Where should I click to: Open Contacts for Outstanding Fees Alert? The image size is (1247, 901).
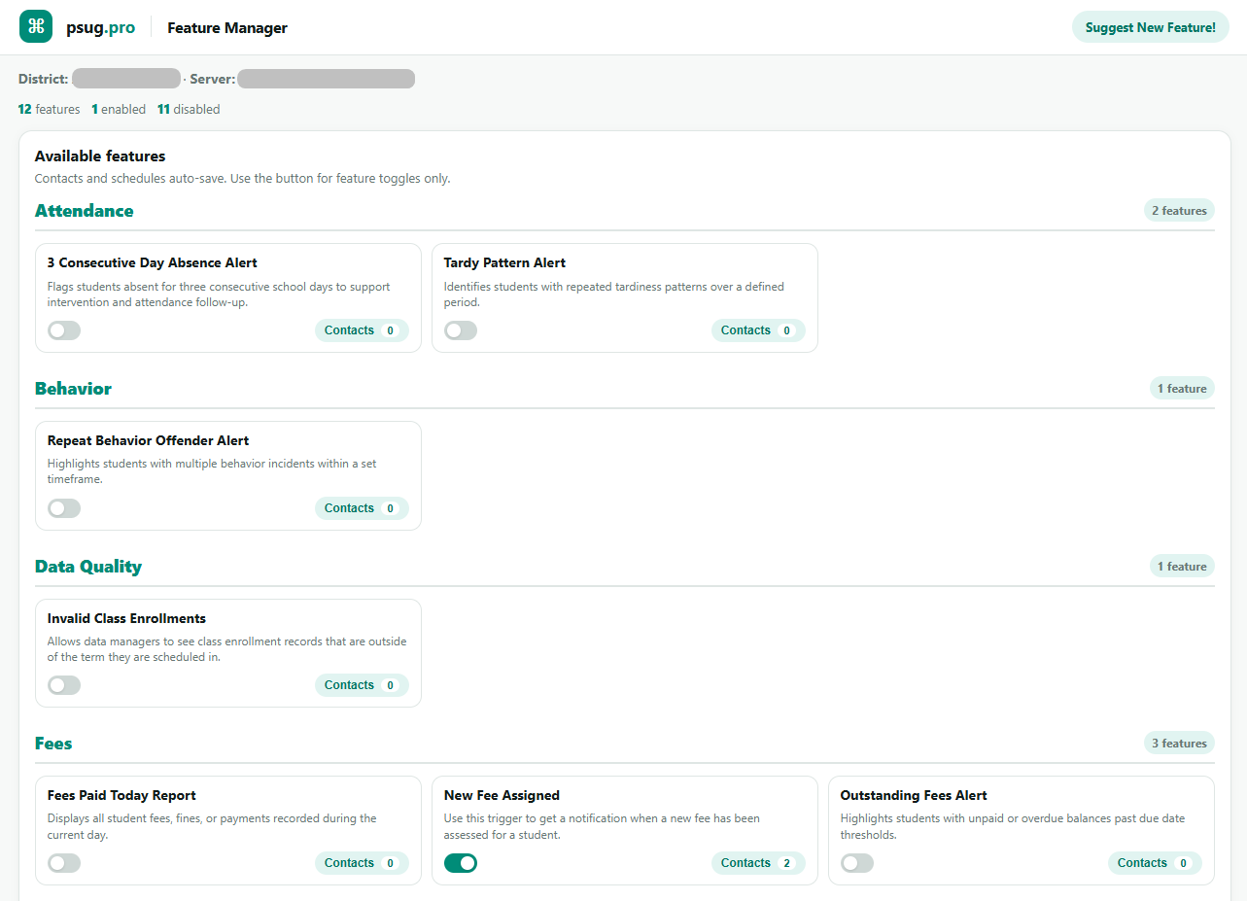(x=1155, y=863)
